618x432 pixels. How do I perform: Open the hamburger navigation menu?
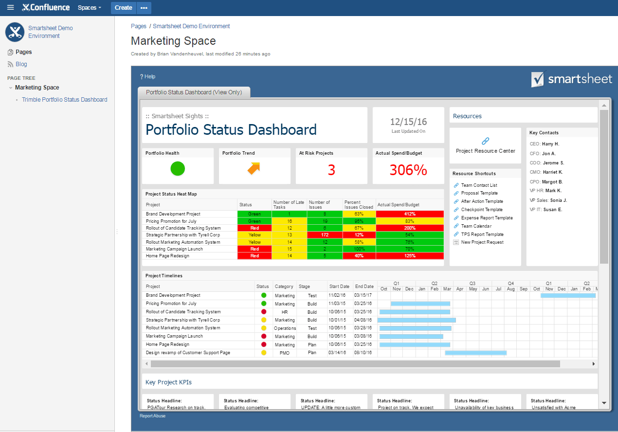point(10,7)
